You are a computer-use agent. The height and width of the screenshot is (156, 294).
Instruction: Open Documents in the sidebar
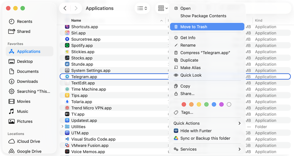click(x=29, y=71)
